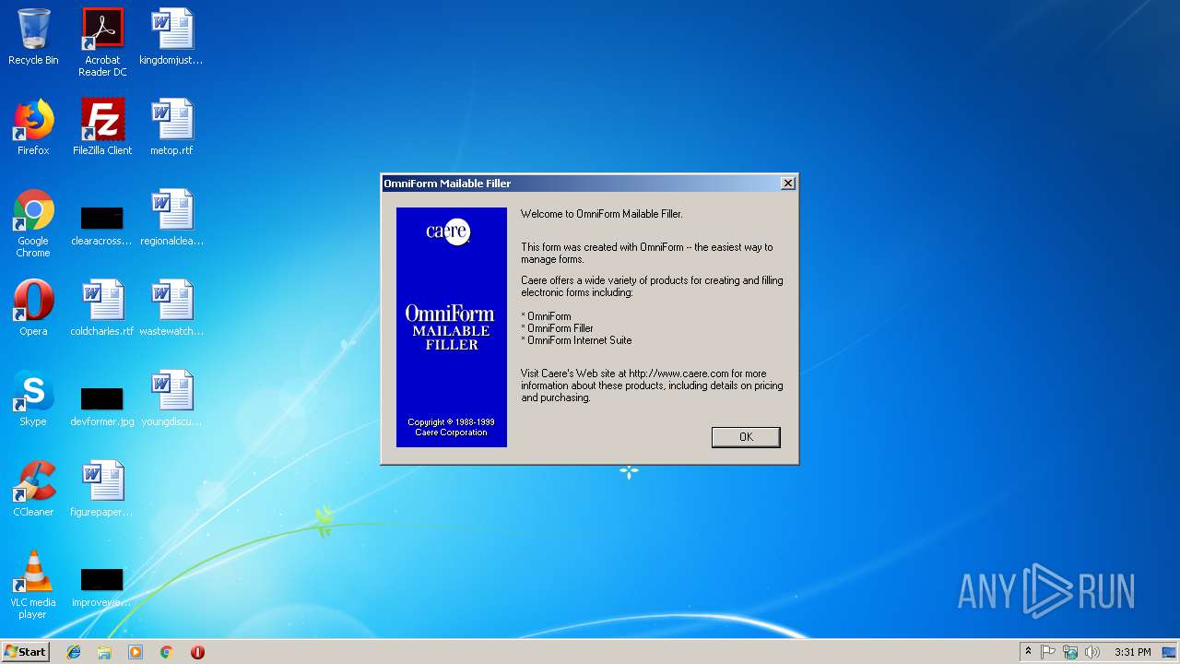Viewport: 1180px width, 664px height.
Task: Select the wastewatch document icon
Action: pyautogui.click(x=171, y=308)
